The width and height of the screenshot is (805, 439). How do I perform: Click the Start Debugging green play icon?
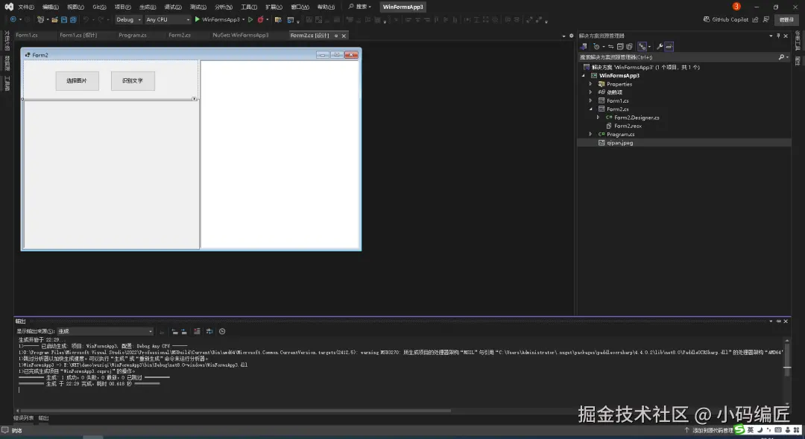[x=197, y=19]
